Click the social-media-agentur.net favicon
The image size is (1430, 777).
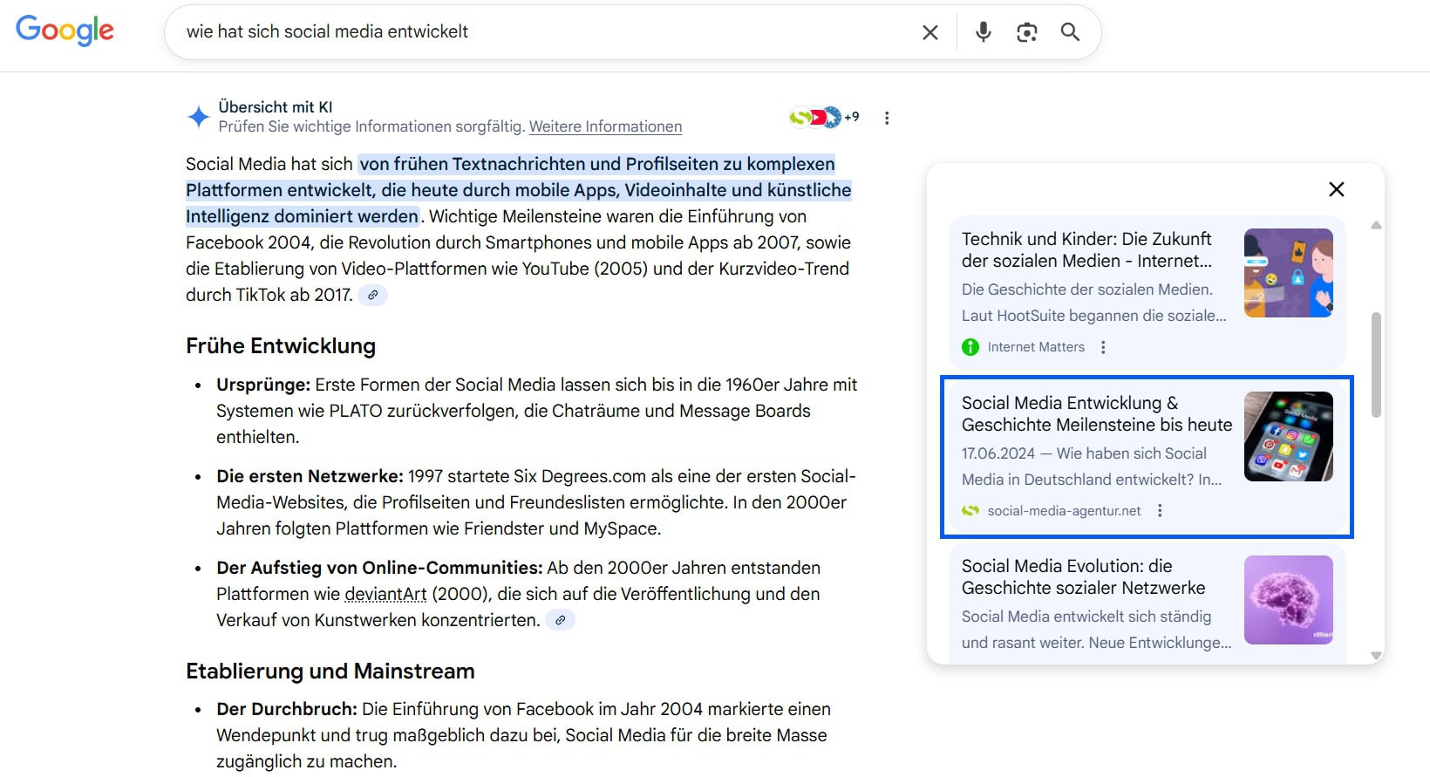(x=970, y=511)
